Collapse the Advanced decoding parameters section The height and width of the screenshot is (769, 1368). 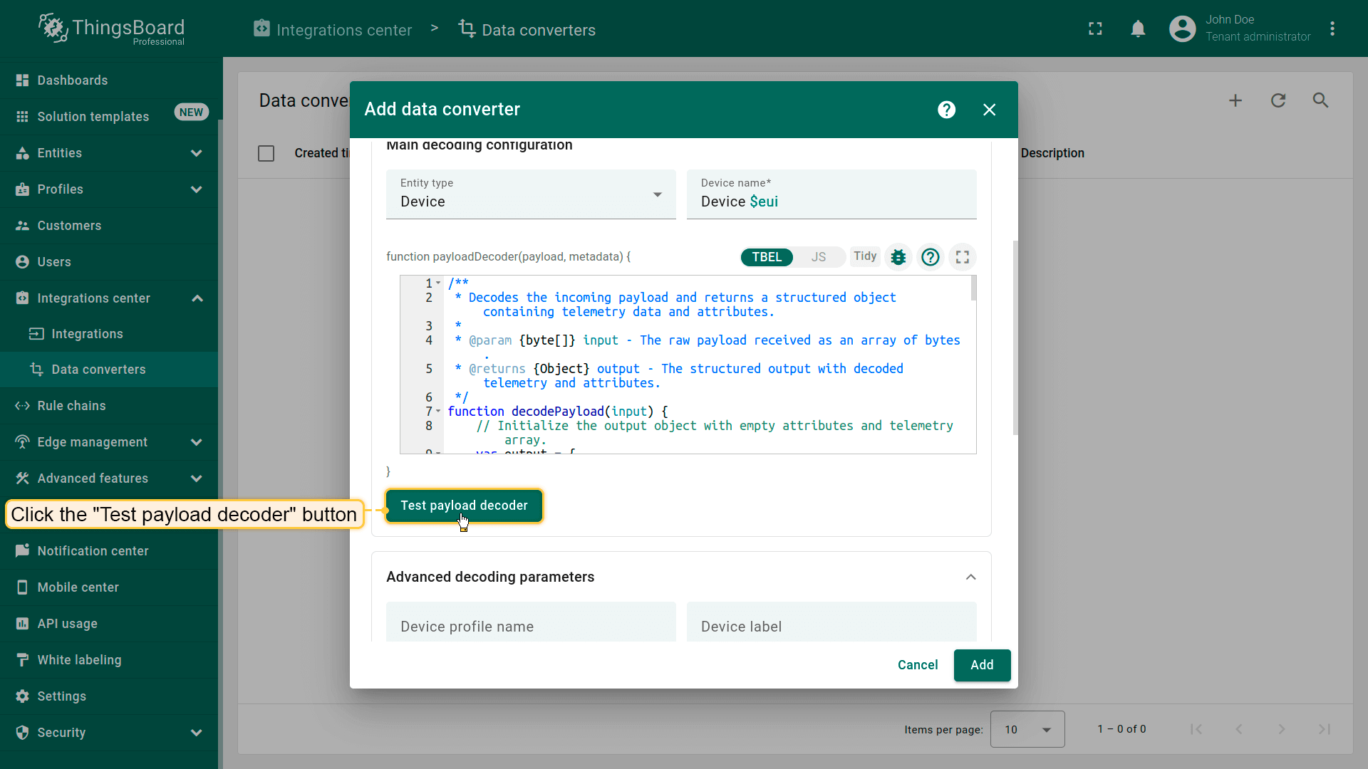(x=970, y=577)
